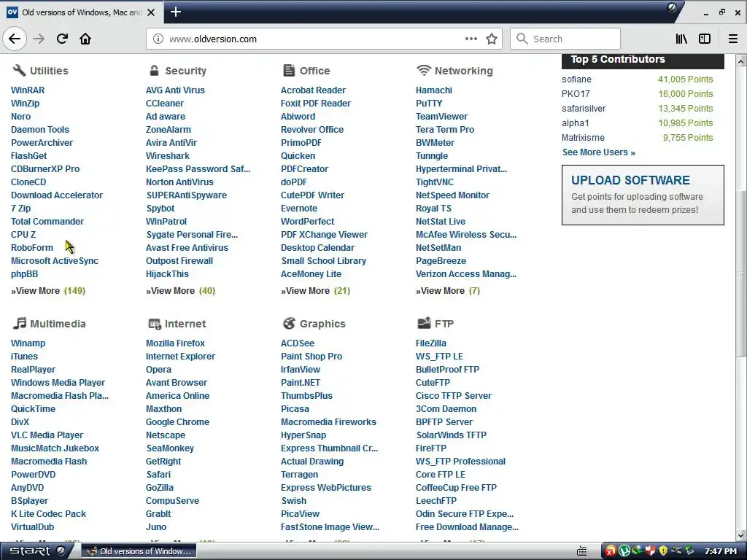Open the site information icon in address bar
The image size is (747, 560).
[158, 39]
